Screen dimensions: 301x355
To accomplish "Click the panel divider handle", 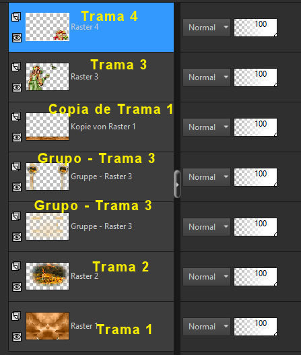I will (177, 185).
